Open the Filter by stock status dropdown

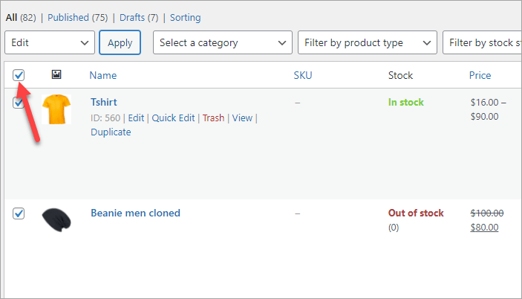483,43
